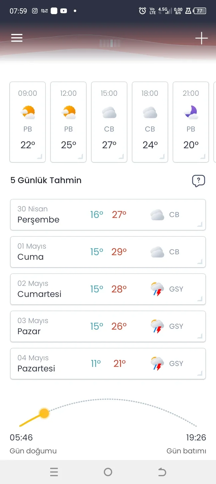
Task: Tap the cloud icon for Perşembe
Action: pos(157,215)
